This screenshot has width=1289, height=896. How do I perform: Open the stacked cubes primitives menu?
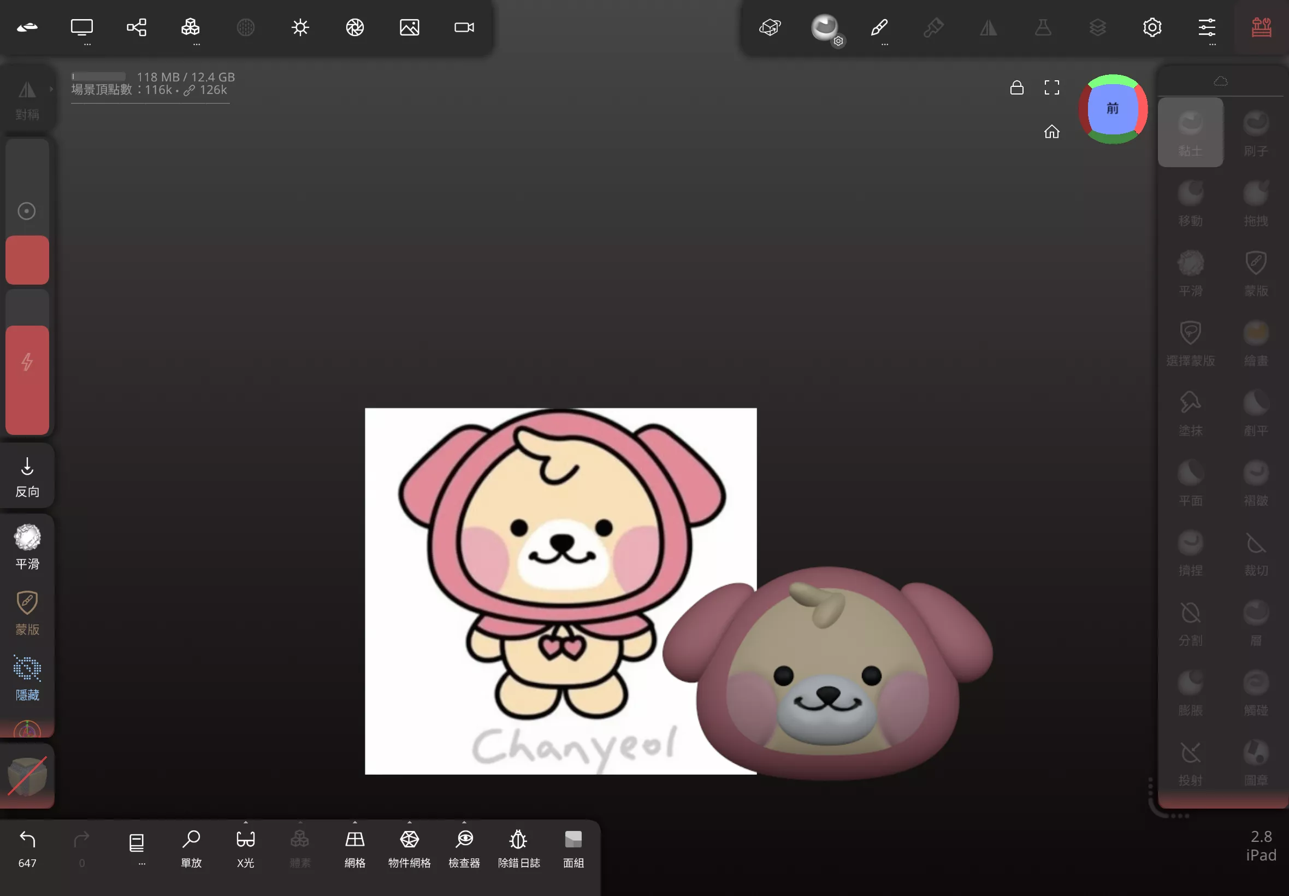tap(191, 27)
